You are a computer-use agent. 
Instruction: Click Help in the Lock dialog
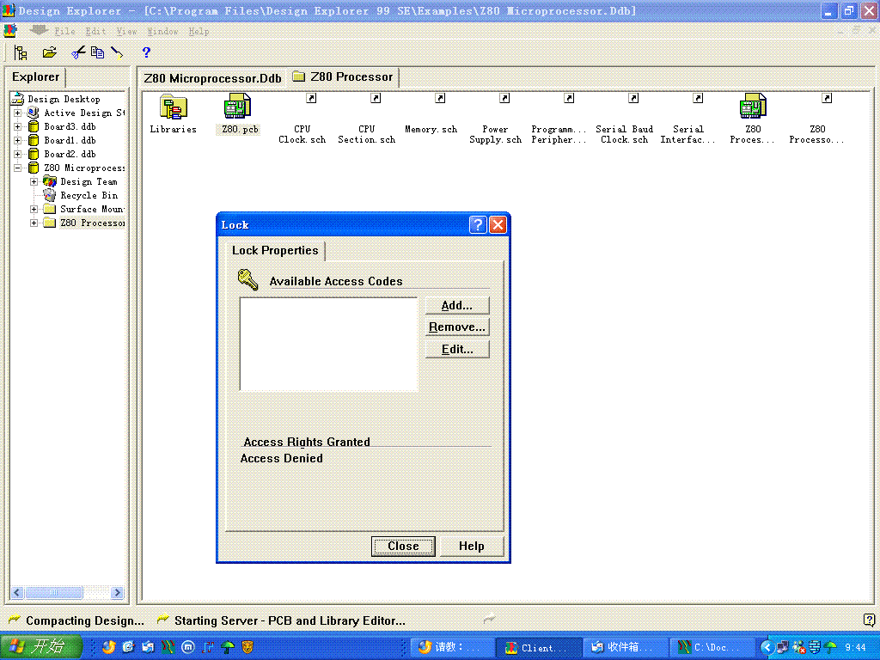(x=472, y=546)
